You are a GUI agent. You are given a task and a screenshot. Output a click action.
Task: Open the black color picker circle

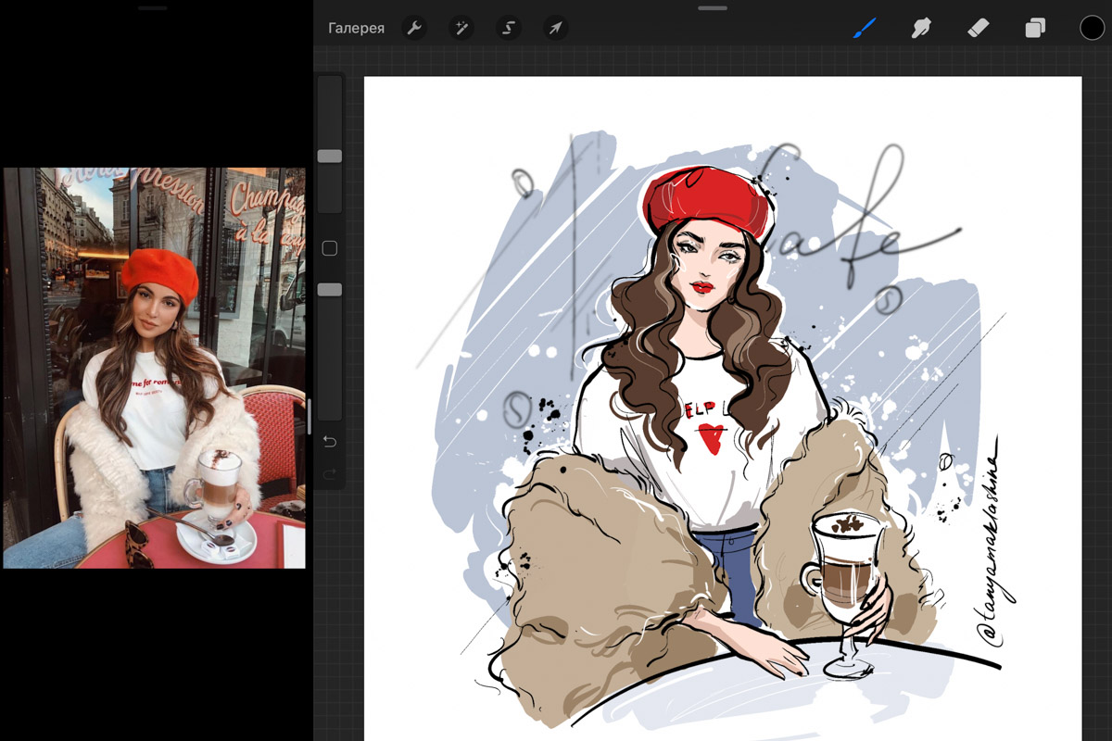(x=1092, y=28)
